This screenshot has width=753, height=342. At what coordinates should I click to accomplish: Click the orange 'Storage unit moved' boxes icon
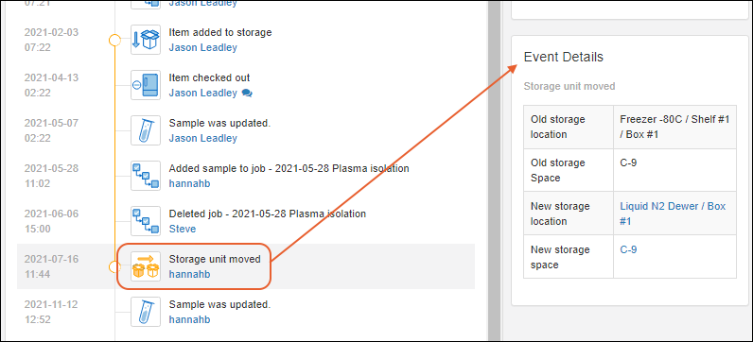[x=146, y=266]
